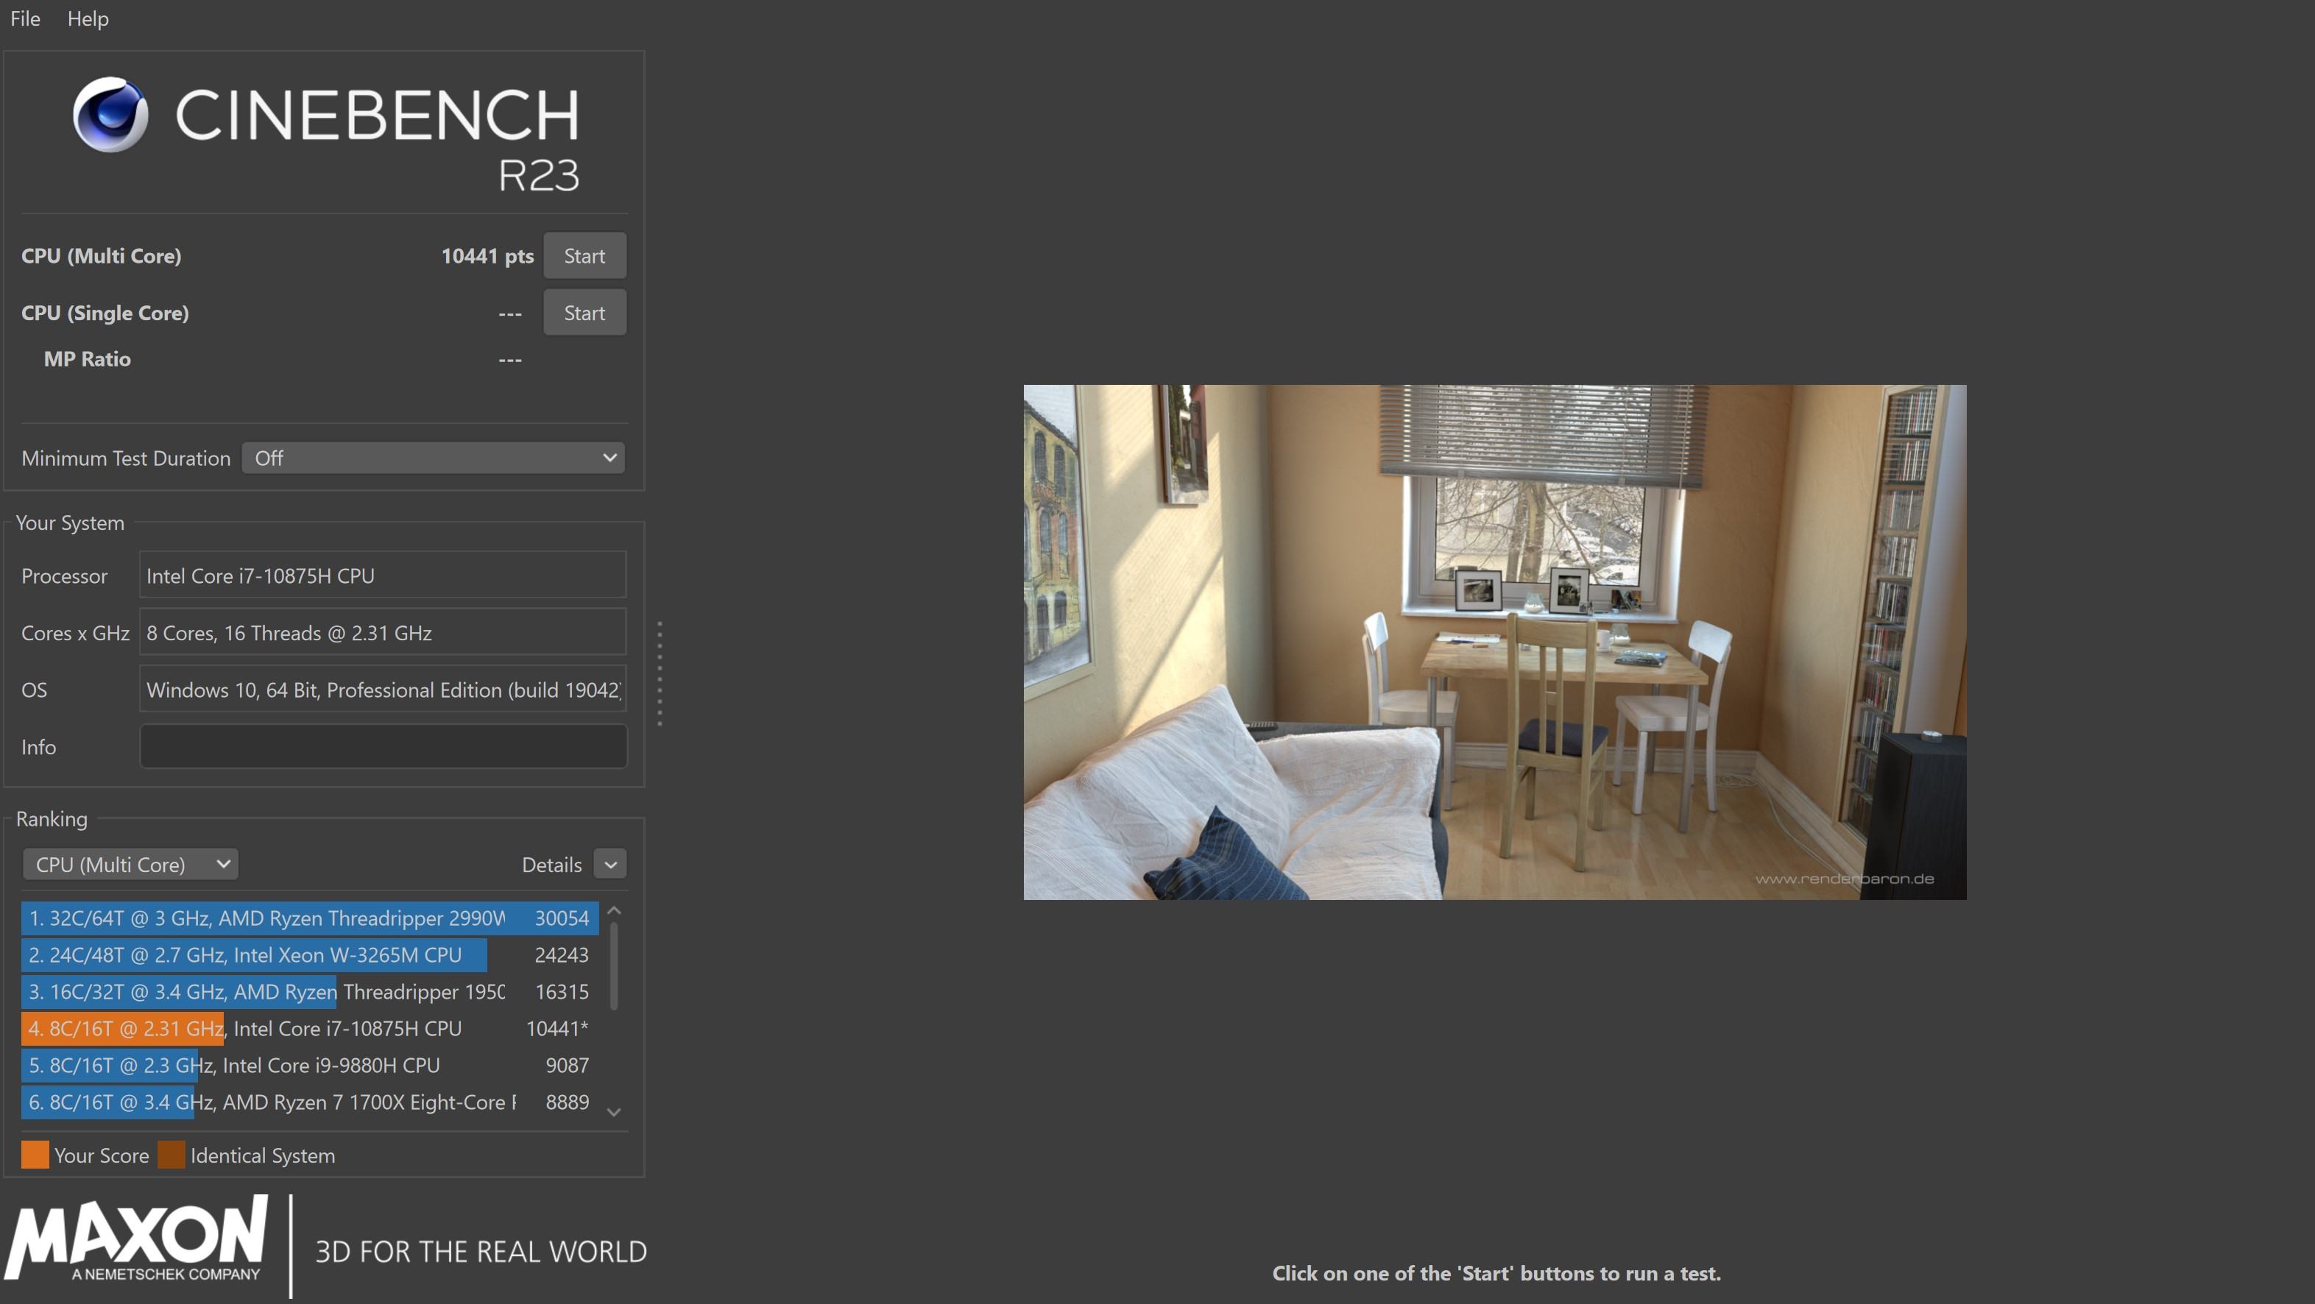Click the ranking list scrollbar thumb
This screenshot has width=2315, height=1304.
click(614, 966)
